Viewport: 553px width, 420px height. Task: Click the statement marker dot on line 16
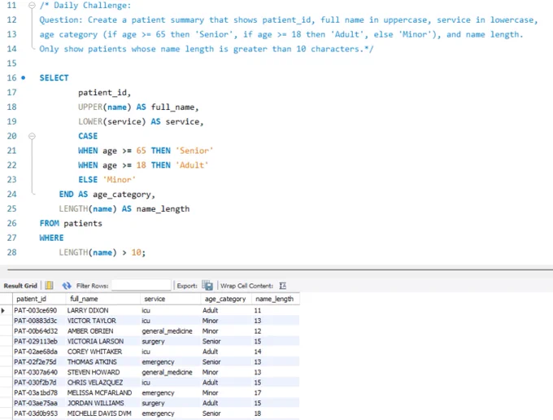point(24,77)
